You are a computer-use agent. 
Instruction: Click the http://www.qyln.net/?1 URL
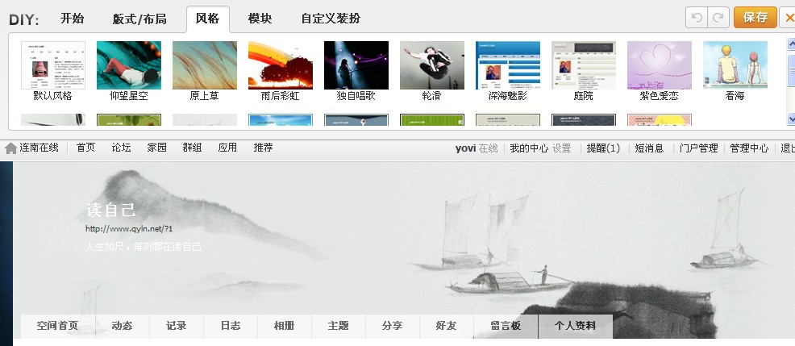[129, 229]
